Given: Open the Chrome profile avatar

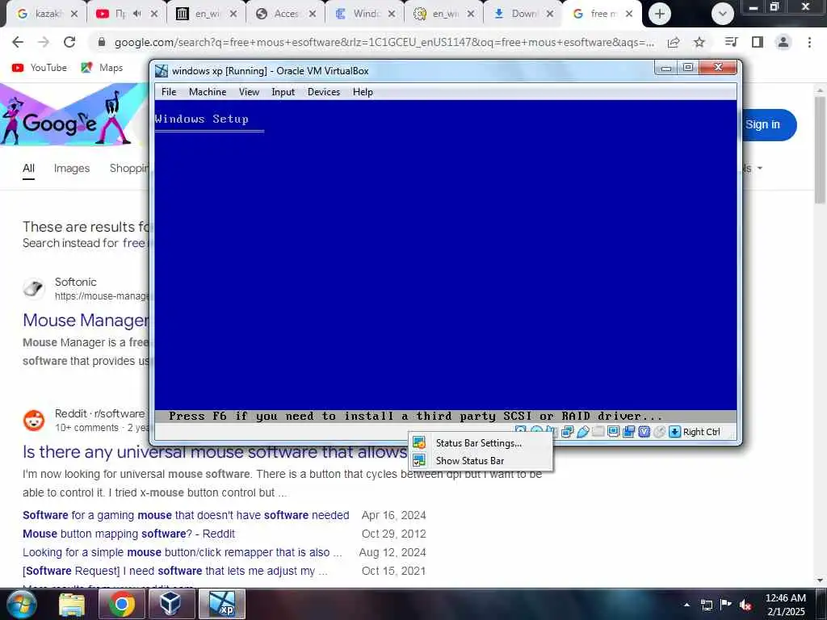Looking at the screenshot, I should (x=783, y=42).
